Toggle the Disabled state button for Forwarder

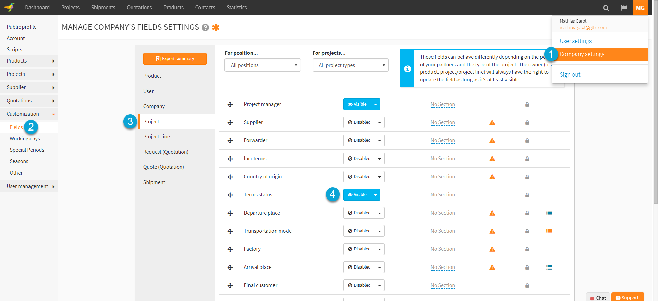point(359,140)
